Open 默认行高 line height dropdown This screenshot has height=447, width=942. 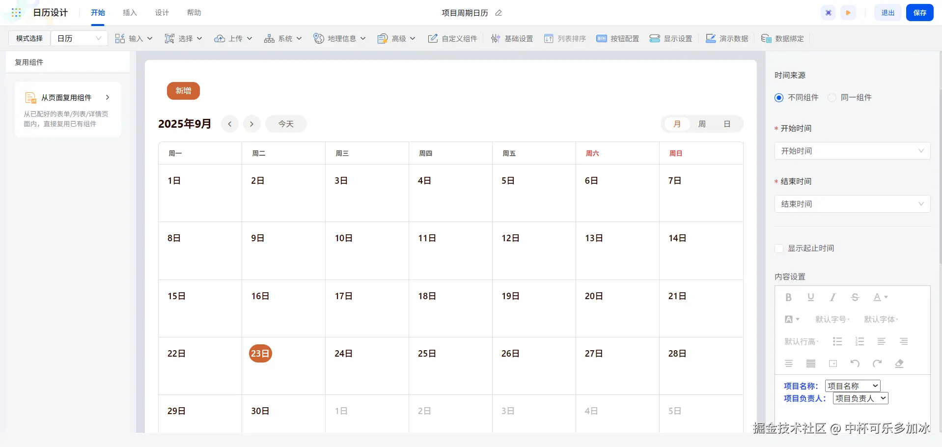pyautogui.click(x=802, y=341)
